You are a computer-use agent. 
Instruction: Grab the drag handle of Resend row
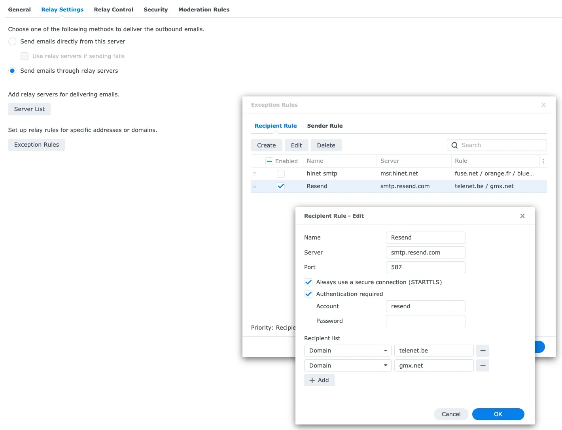click(254, 186)
